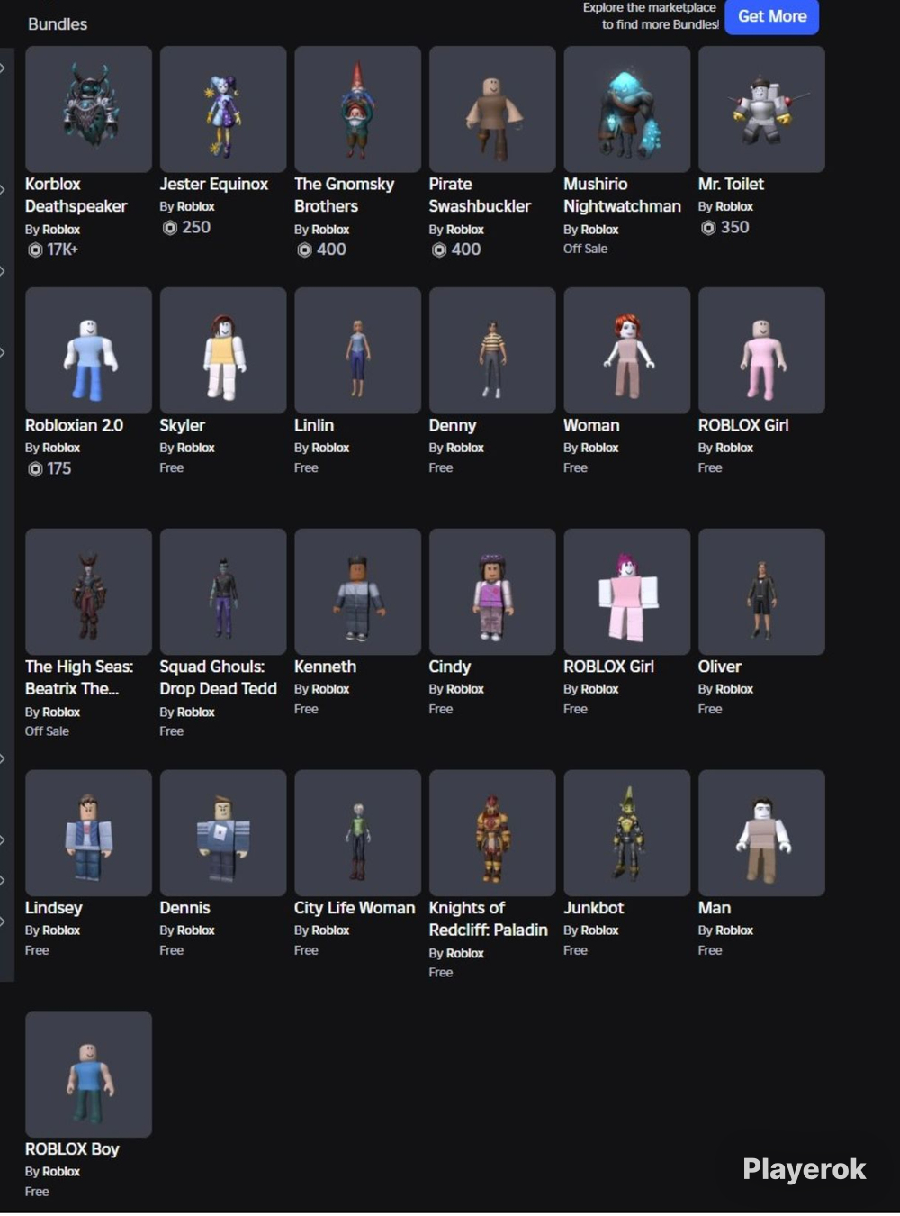This screenshot has height=1216, width=900.
Task: Open the Cindy bundle thumbnail
Action: pyautogui.click(x=492, y=592)
